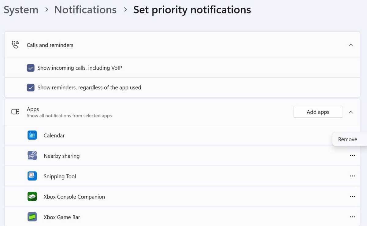Select Remove from the context menu
The image size is (367, 226).
pos(348,139)
